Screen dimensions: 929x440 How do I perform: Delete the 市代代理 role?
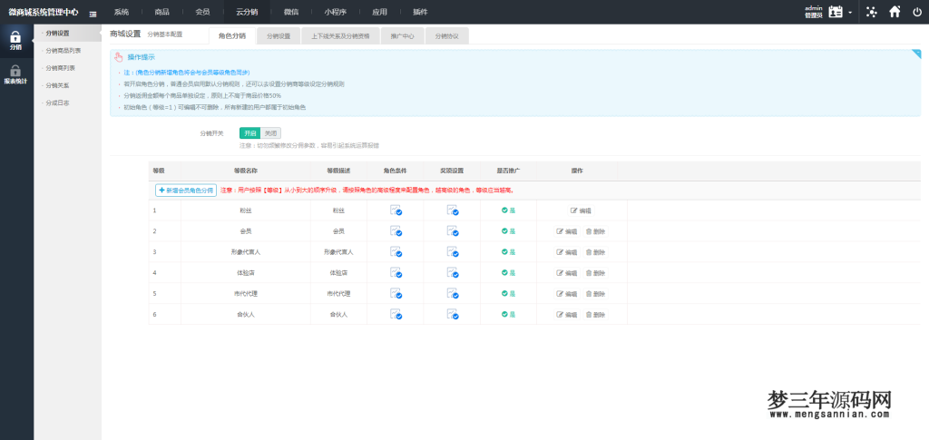click(595, 293)
